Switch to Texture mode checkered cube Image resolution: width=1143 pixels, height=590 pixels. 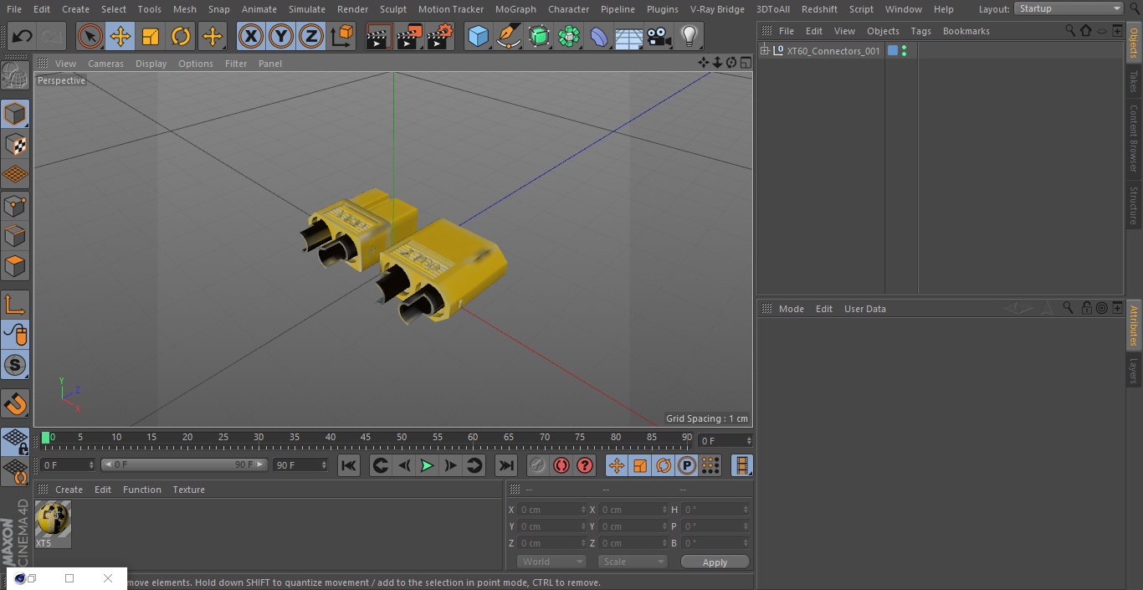pyautogui.click(x=15, y=144)
